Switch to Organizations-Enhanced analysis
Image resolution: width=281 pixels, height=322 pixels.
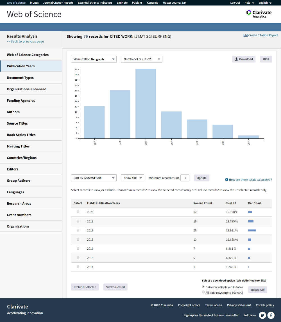pyautogui.click(x=31, y=89)
